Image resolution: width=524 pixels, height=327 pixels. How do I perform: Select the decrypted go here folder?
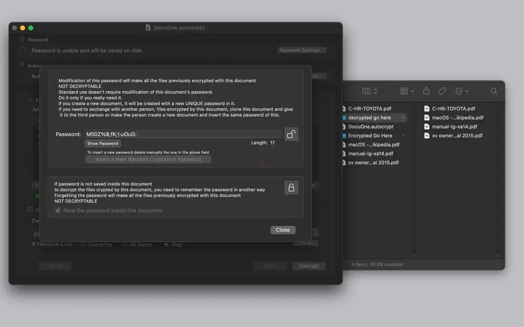[x=369, y=118]
